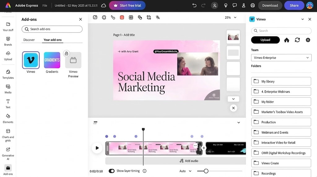Click the cloud sync status icon

point(103,6)
